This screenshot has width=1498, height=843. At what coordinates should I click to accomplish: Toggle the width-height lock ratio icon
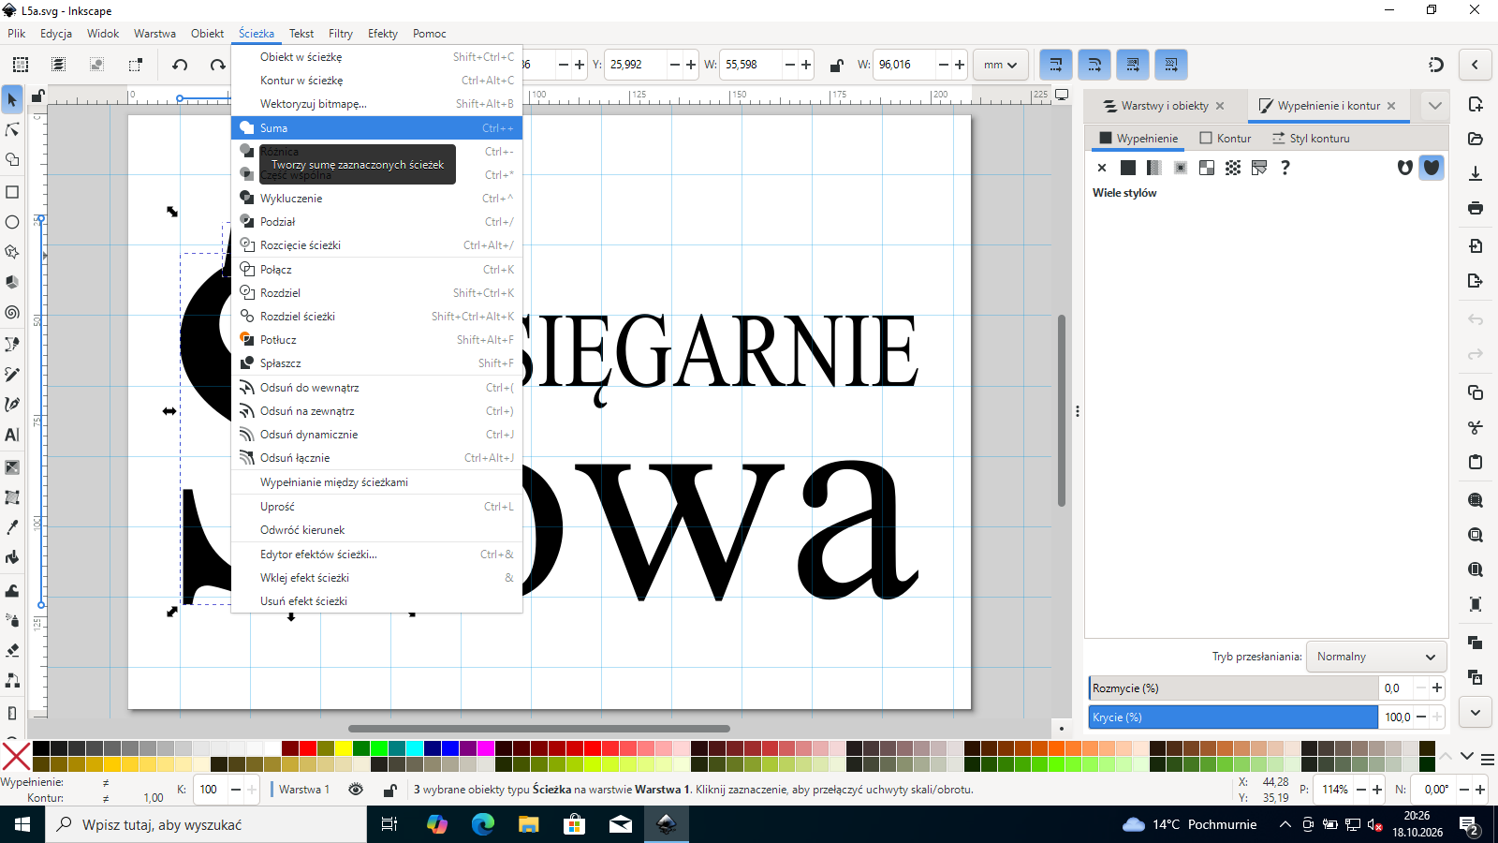[837, 65]
